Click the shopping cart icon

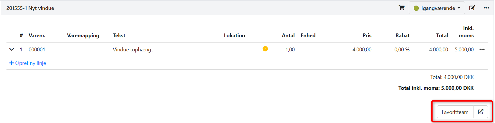401,8
